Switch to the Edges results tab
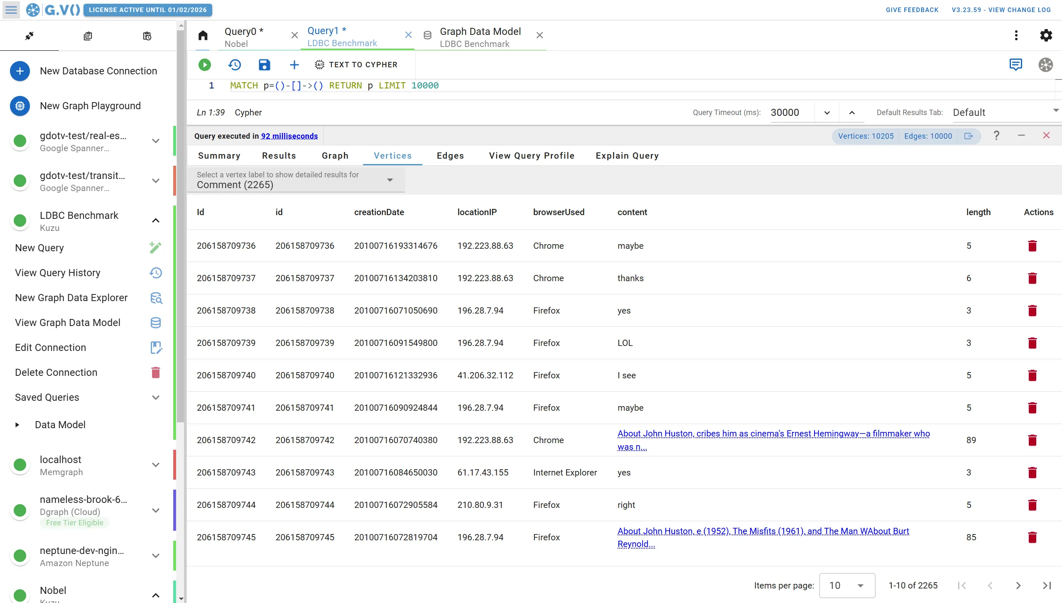 click(450, 156)
